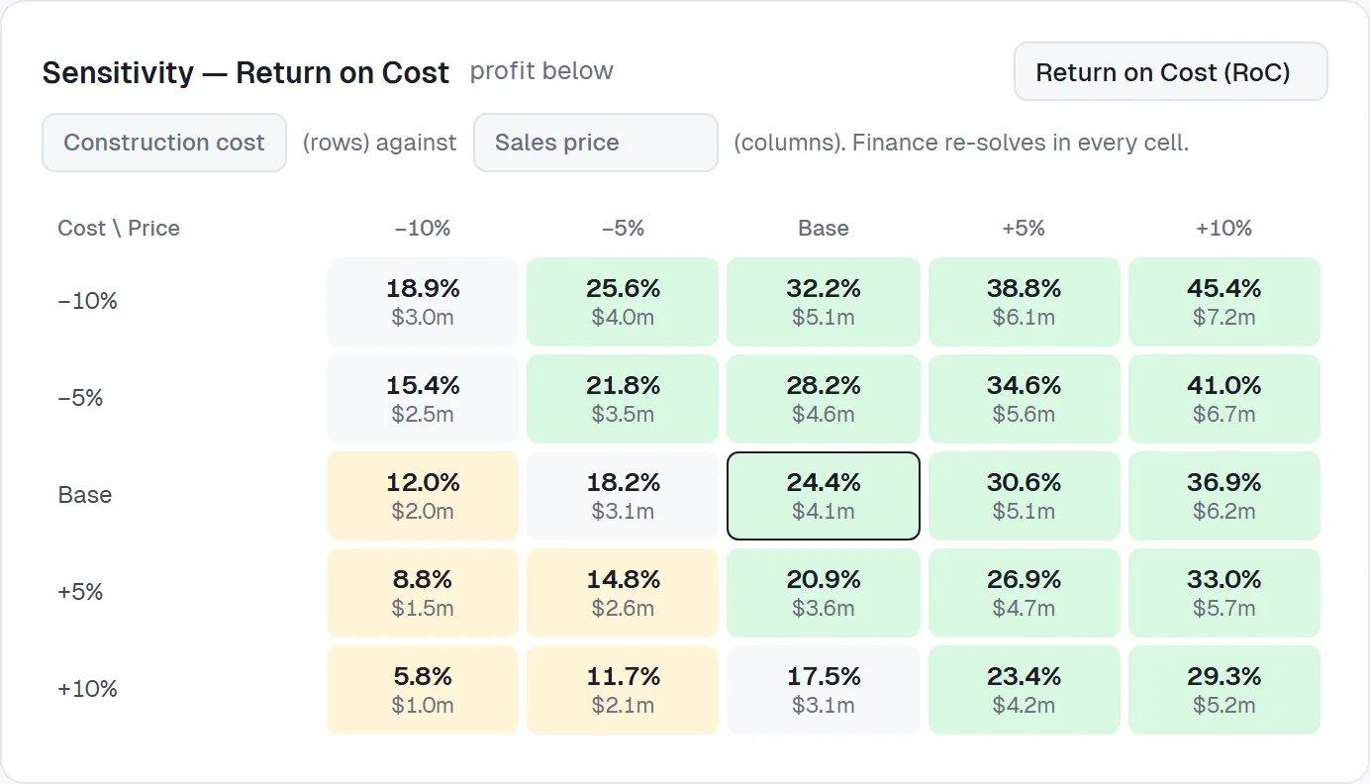Click the cell showing 32.2%
Screen dimensions: 1370x784
824,302
